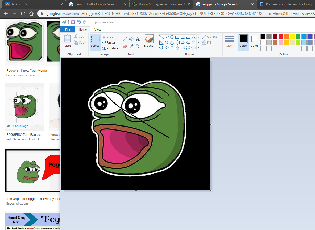Image resolution: width=315 pixels, height=230 pixels.
Task: Click the Save icon in Paint title bar
Action: click(x=73, y=22)
